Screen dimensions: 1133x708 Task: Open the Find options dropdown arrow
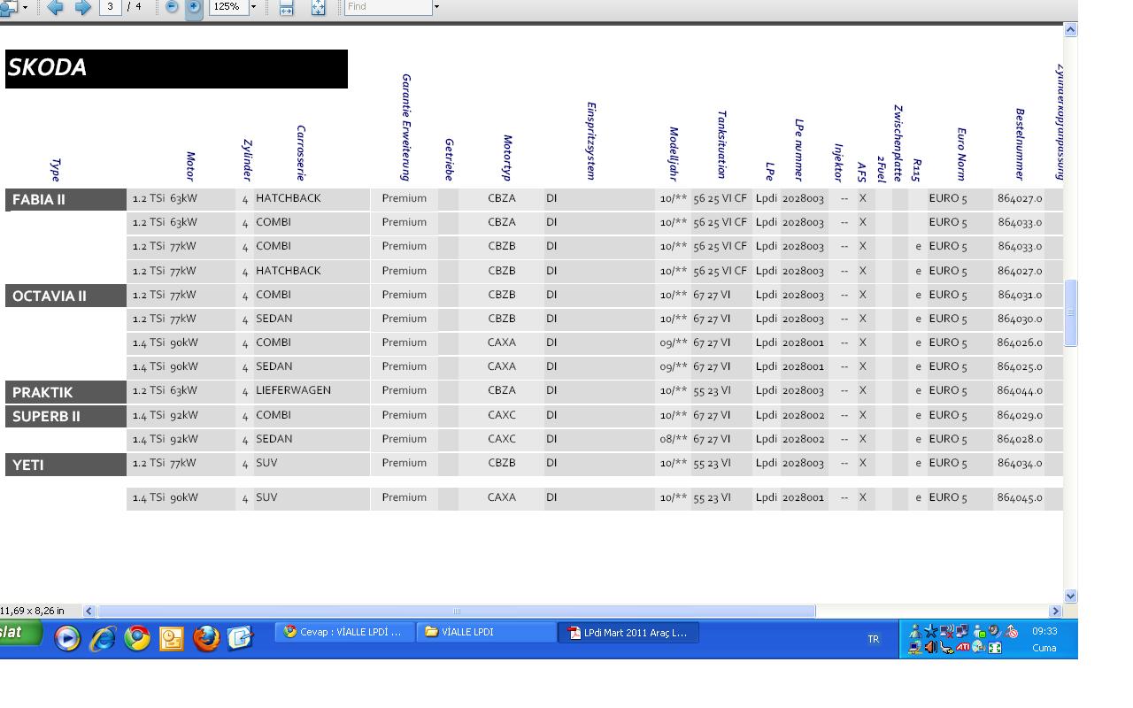click(x=436, y=7)
